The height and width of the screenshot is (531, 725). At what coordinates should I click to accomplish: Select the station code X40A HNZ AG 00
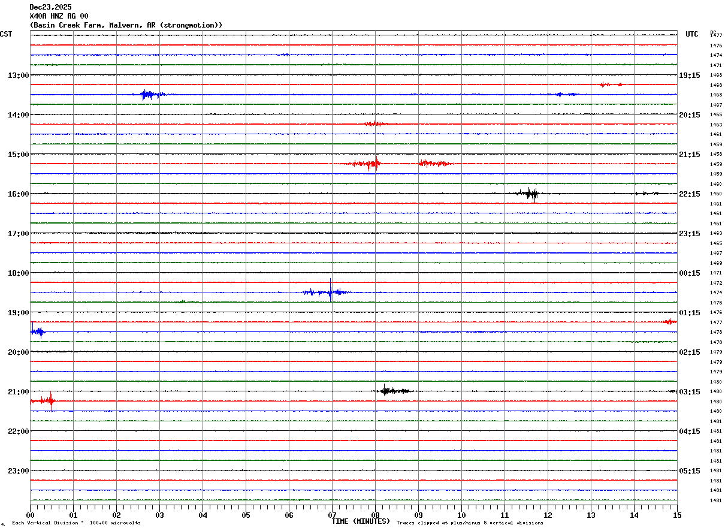tap(59, 16)
